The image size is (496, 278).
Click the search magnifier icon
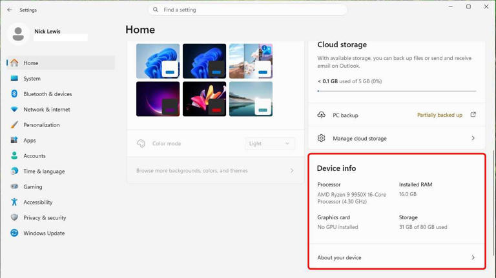coord(156,10)
